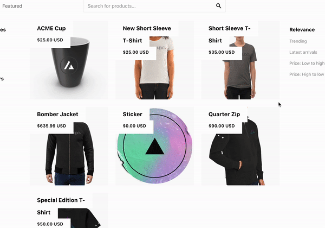Image resolution: width=325 pixels, height=228 pixels.
Task: Click the Bomber Jacket title text
Action: point(57,114)
